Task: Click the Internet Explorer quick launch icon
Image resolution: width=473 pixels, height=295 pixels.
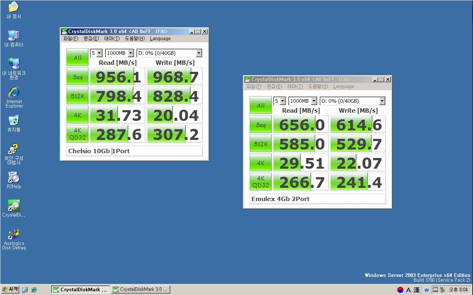Action: pos(34,289)
